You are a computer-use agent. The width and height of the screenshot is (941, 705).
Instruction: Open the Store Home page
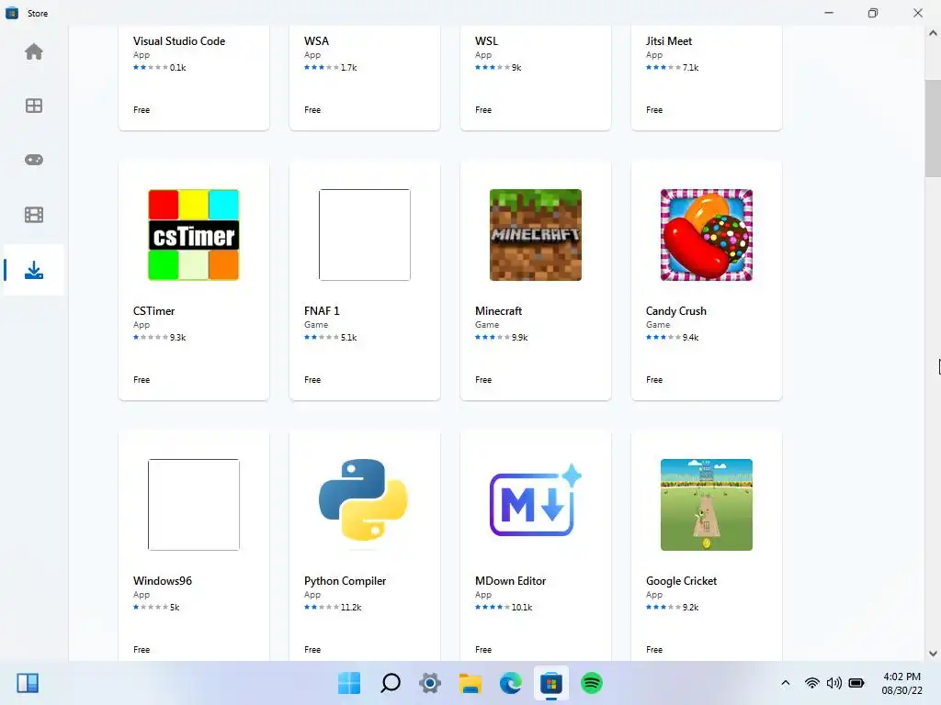coord(34,51)
